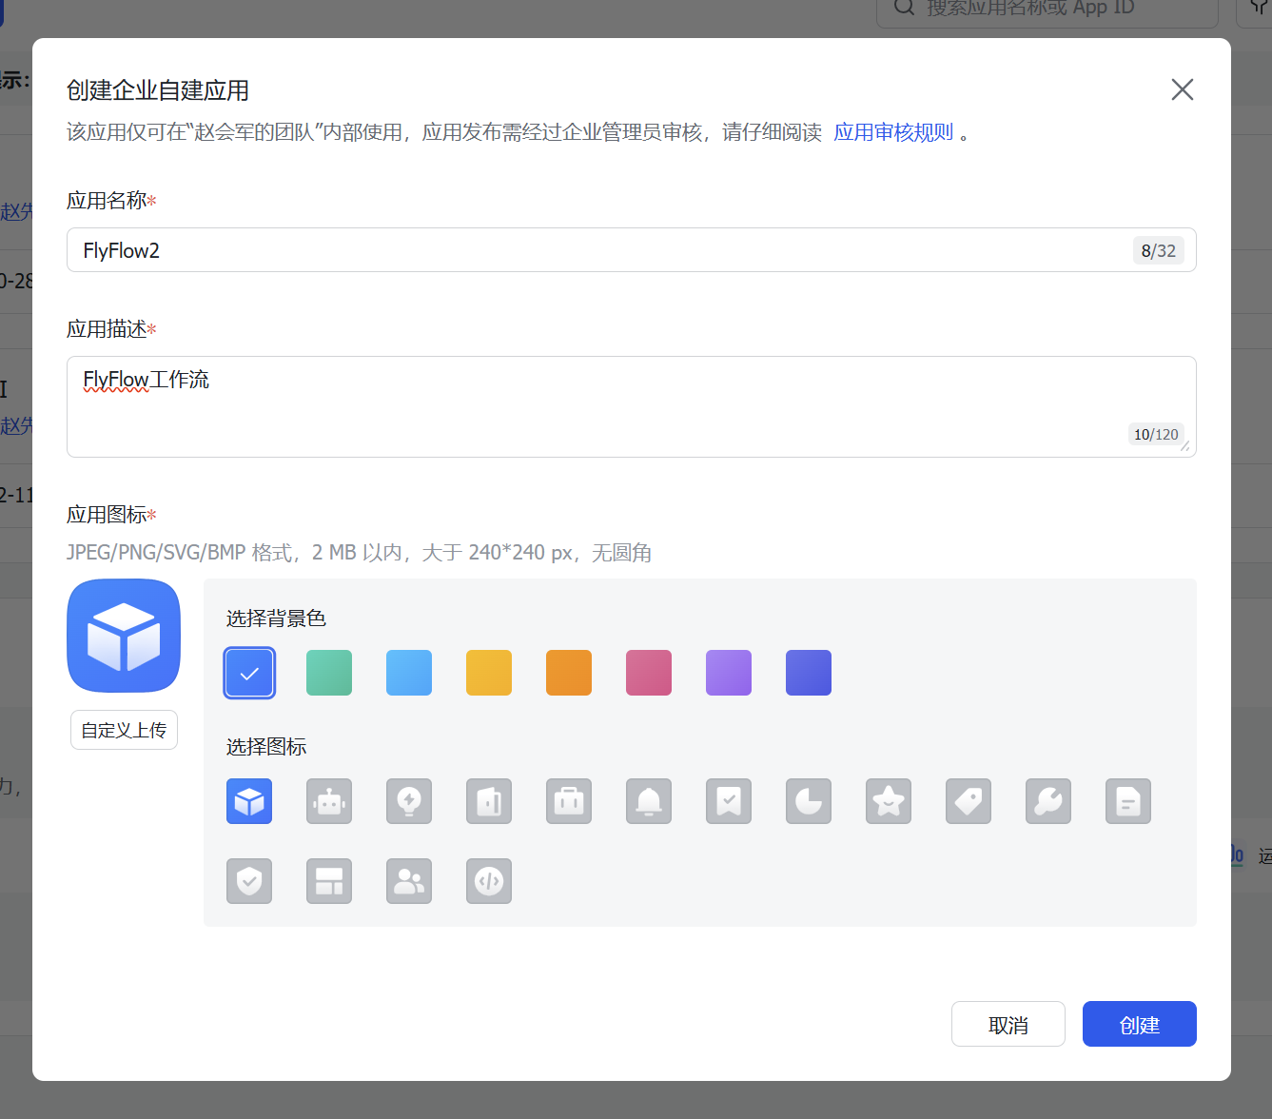Click the 创建 create button
The width and height of the screenshot is (1272, 1119).
click(x=1140, y=1024)
